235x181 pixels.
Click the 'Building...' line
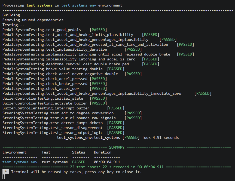coord(14,15)
